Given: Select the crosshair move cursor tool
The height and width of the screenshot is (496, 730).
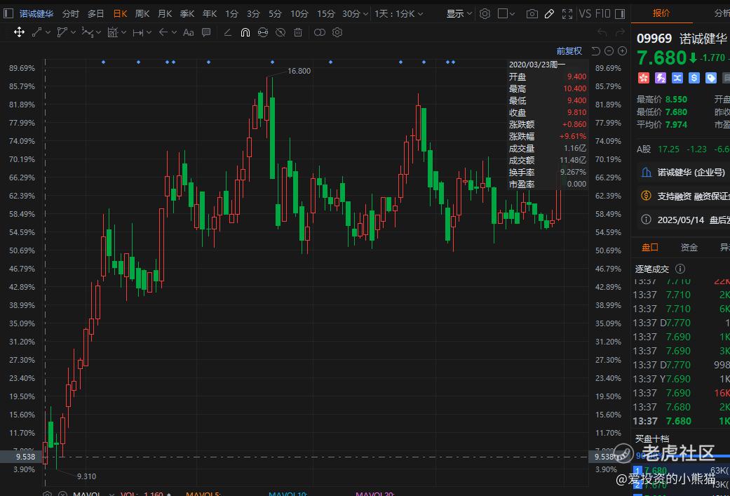Looking at the screenshot, I should [19, 32].
